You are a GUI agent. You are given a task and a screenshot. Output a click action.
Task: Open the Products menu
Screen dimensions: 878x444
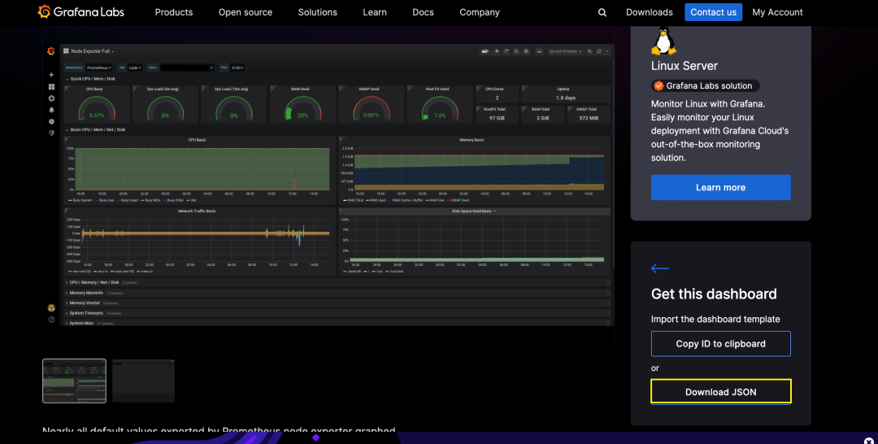(174, 12)
